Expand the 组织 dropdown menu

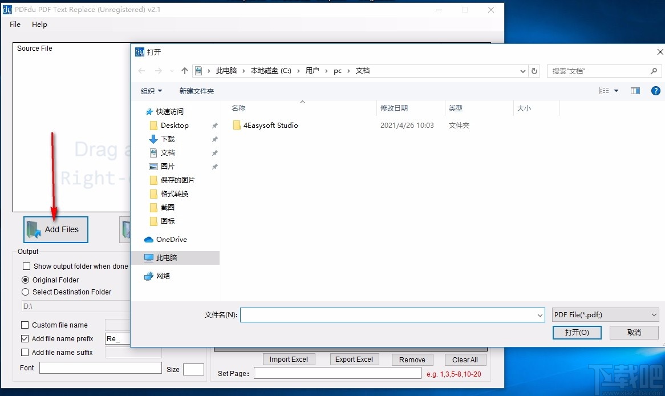151,90
